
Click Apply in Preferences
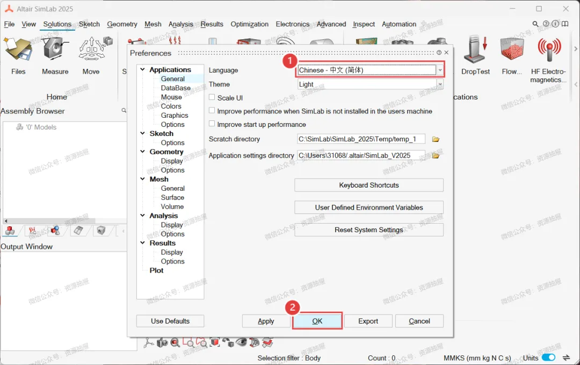266,321
